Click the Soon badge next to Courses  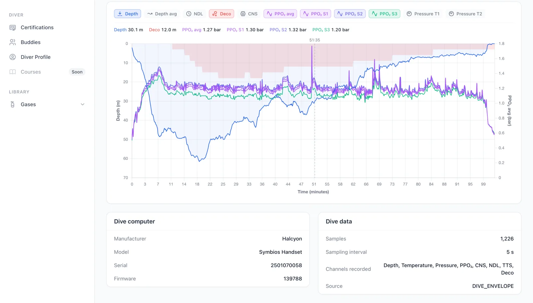(77, 72)
